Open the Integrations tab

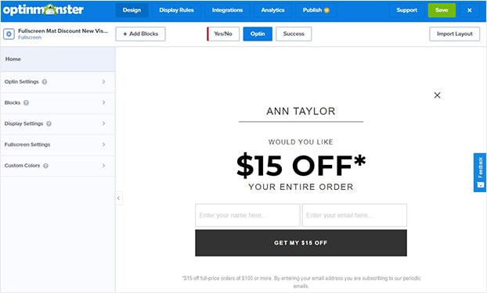coord(227,10)
